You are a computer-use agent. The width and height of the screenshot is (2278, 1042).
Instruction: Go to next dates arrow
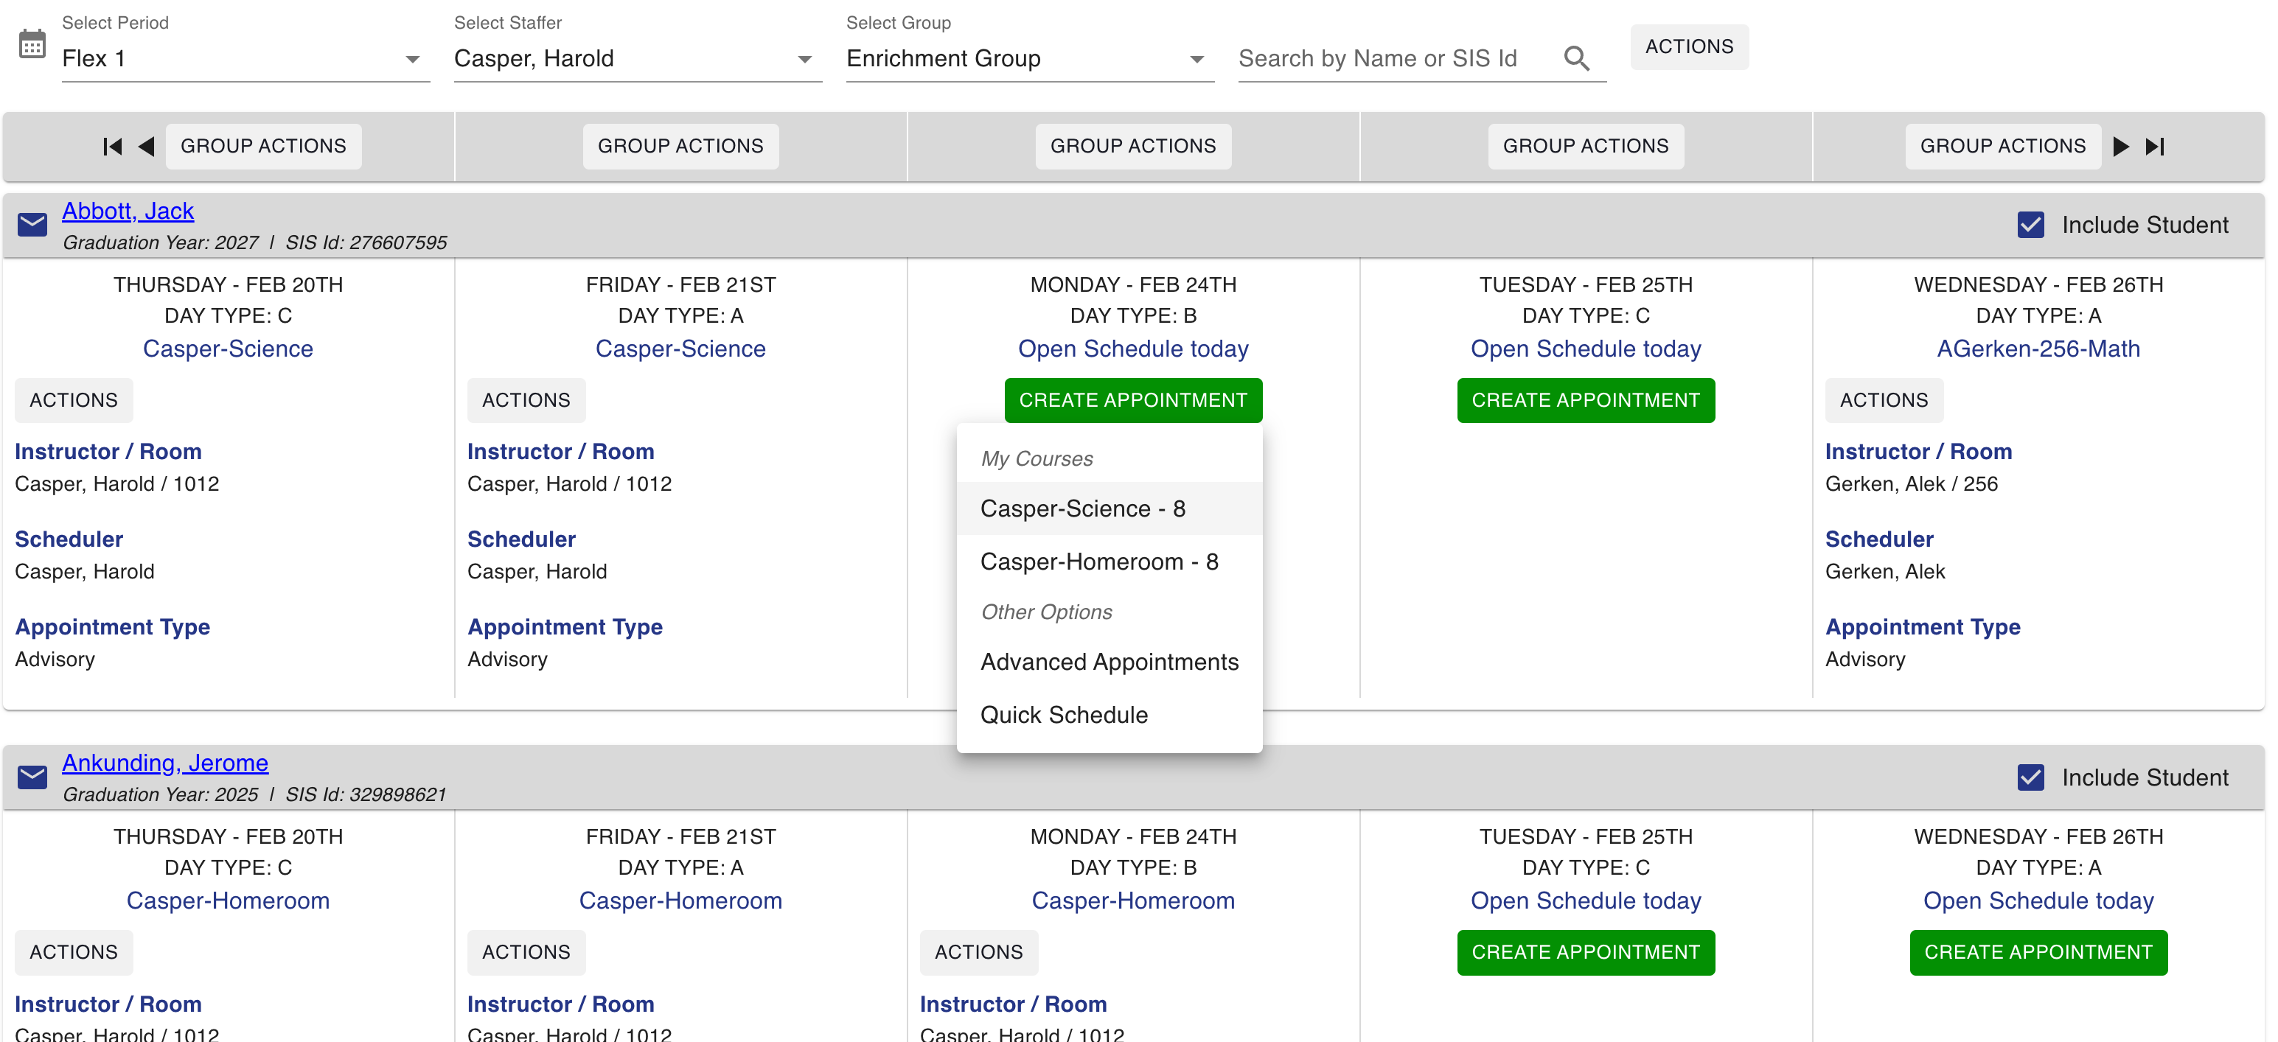click(x=2119, y=147)
